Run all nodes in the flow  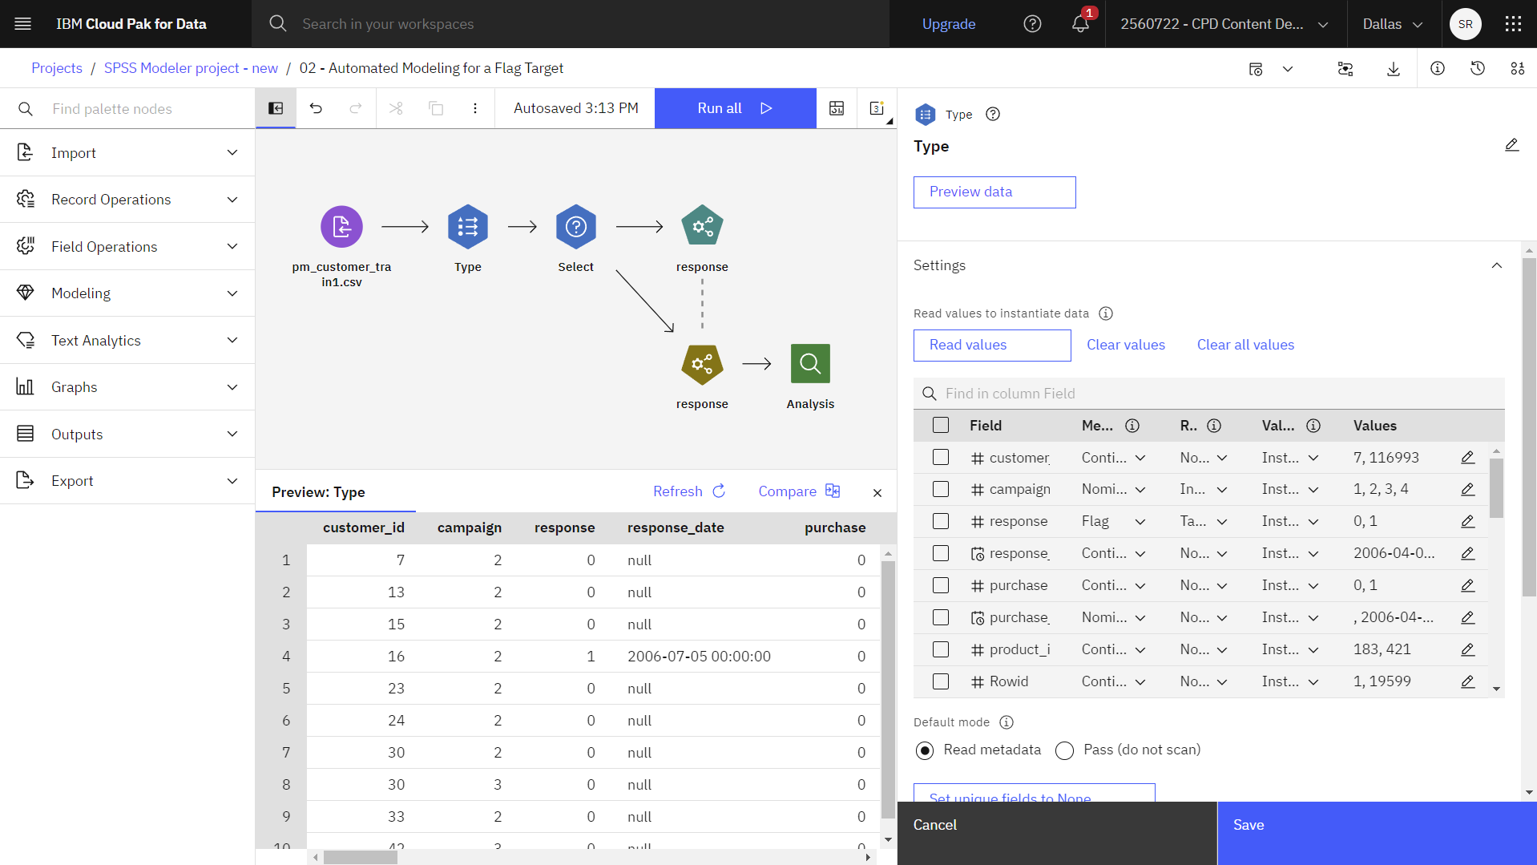[x=736, y=108]
